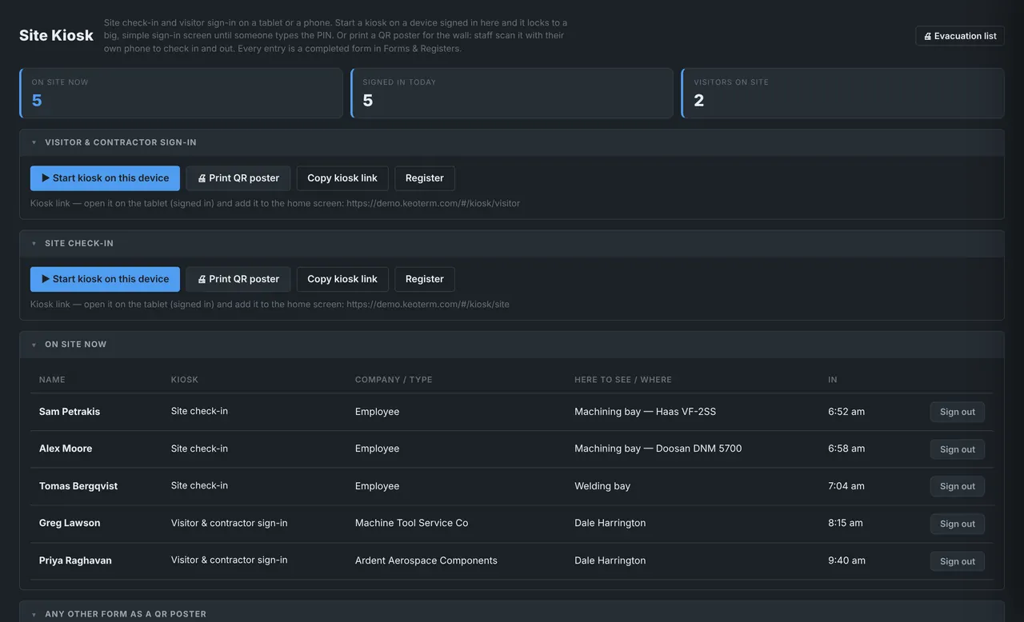Select the name Alex Moore
The image size is (1024, 622).
(x=66, y=449)
